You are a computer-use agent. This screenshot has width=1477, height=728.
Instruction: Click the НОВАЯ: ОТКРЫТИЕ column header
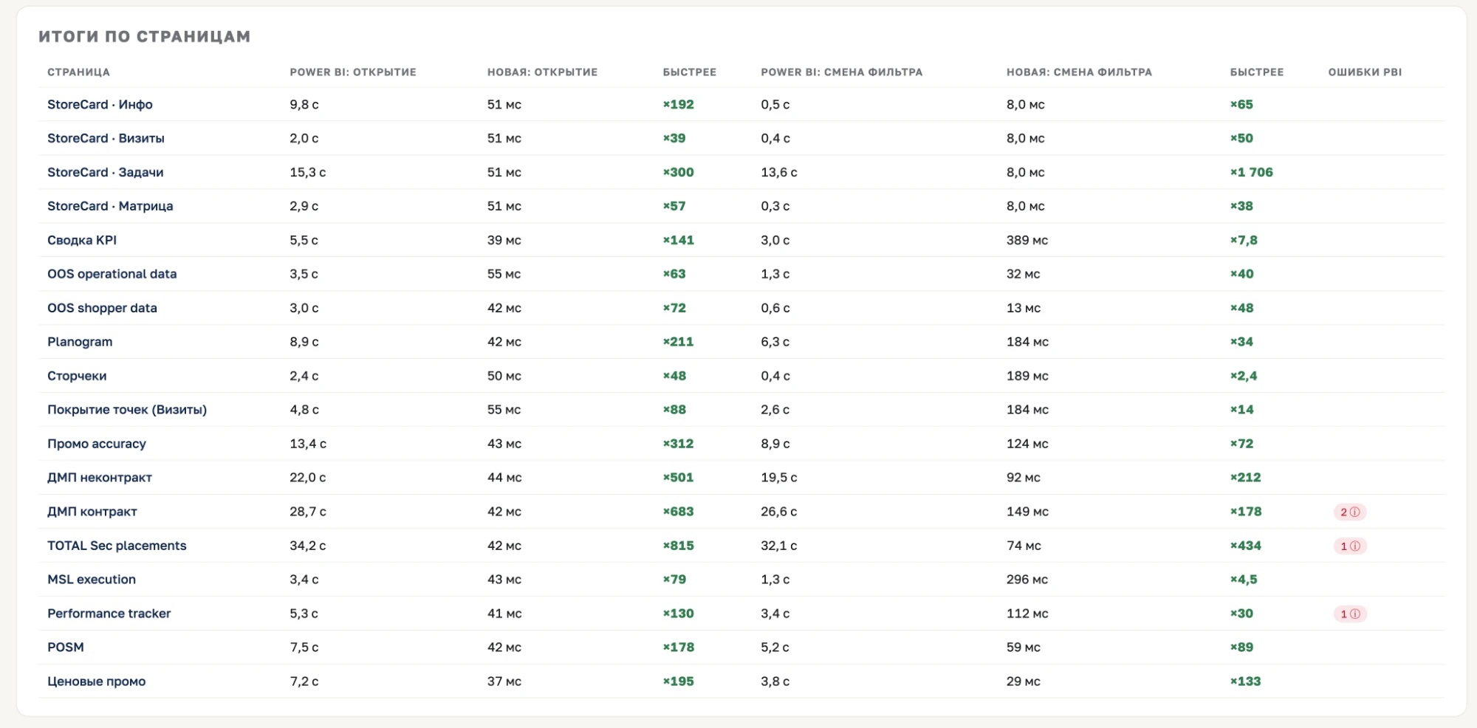(542, 72)
